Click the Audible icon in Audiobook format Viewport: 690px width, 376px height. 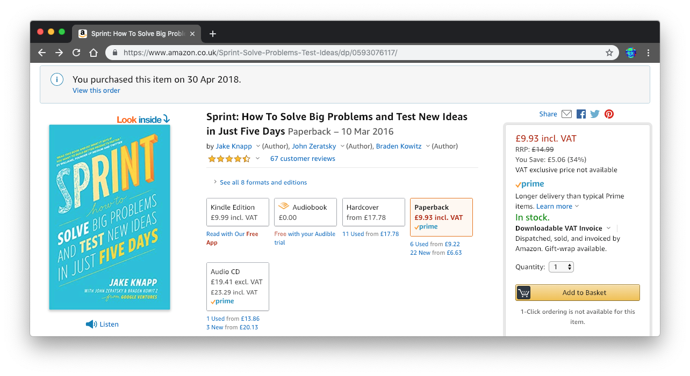pyautogui.click(x=284, y=207)
